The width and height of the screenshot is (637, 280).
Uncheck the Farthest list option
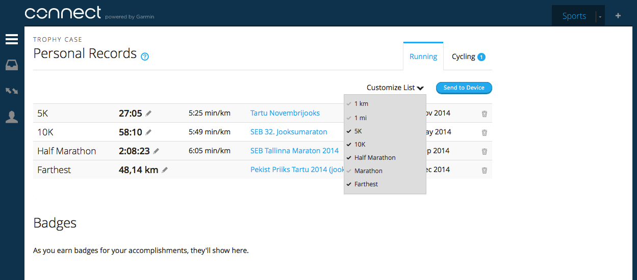click(x=366, y=184)
